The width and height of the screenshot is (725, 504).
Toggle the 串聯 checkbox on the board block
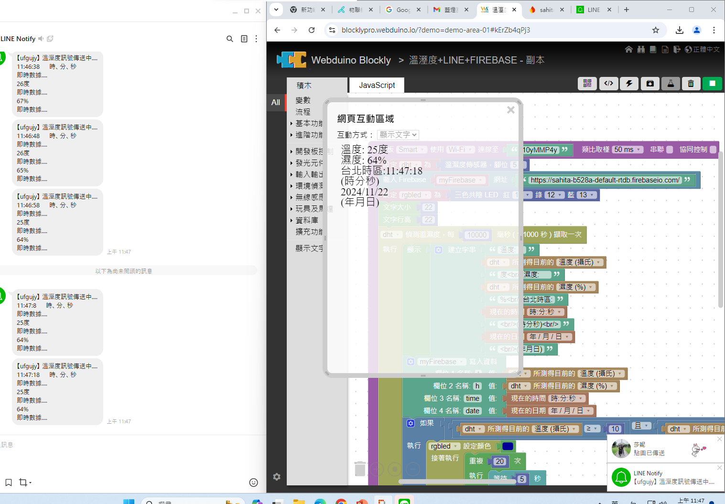click(x=670, y=150)
